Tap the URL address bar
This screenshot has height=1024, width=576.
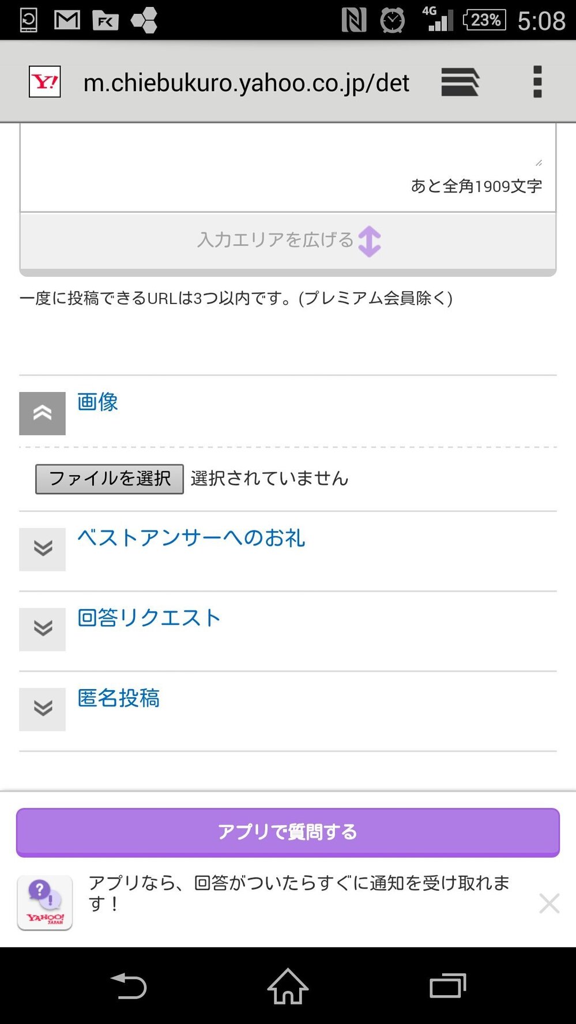pos(246,83)
